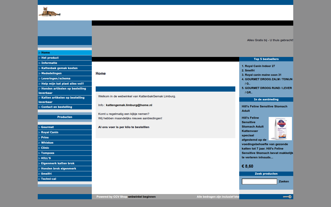331x207 pixels.
Task: Click the product search input field
Action: coord(259,182)
